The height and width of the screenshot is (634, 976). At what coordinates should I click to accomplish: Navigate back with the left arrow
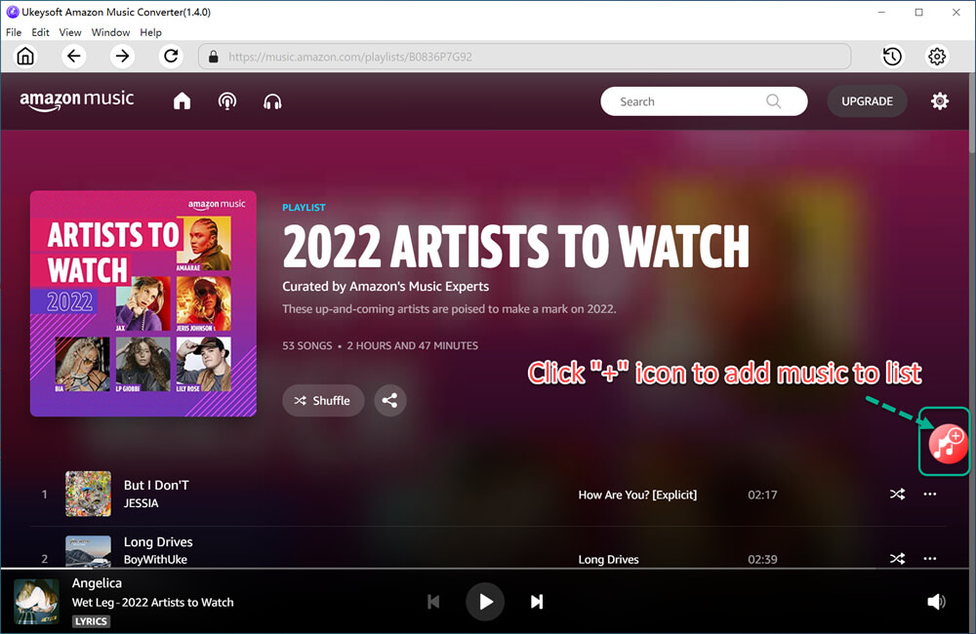73,57
